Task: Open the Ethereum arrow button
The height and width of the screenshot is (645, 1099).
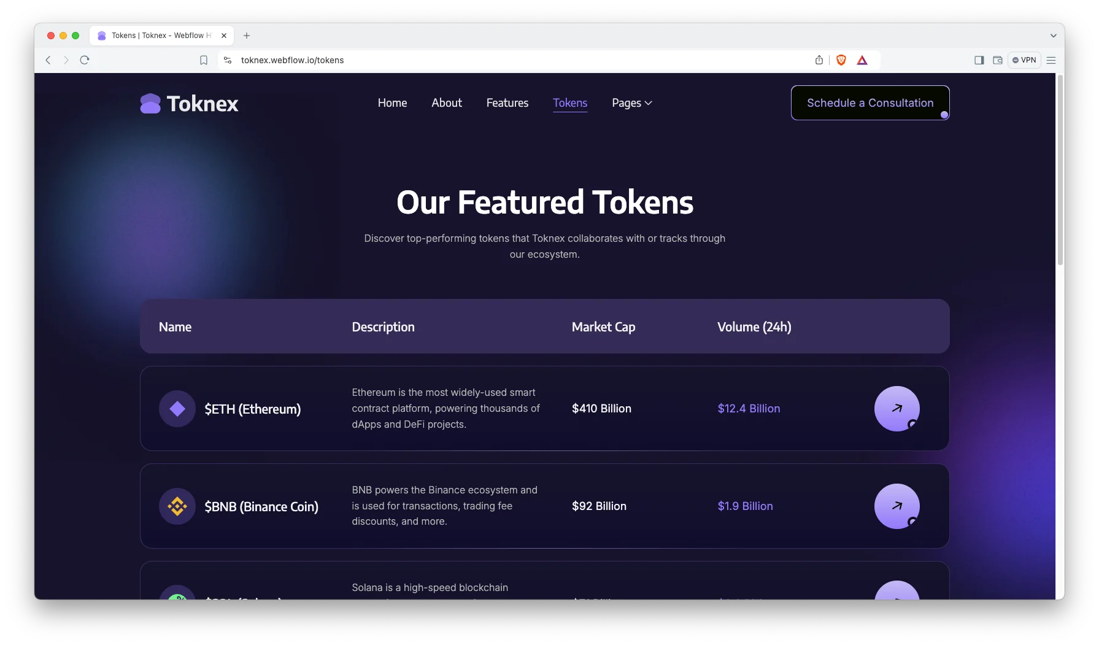Action: 897,409
